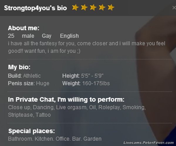
Task: Click the Height 5'5" - 5'9" entry
Action: (x=84, y=76)
